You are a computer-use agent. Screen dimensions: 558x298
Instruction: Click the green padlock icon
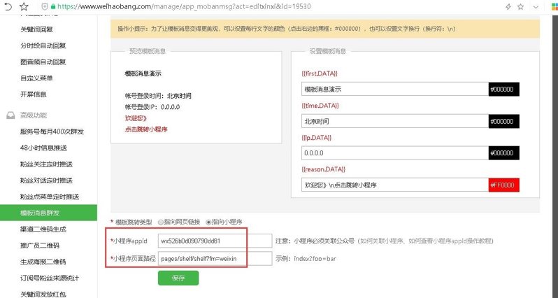[x=53, y=6]
